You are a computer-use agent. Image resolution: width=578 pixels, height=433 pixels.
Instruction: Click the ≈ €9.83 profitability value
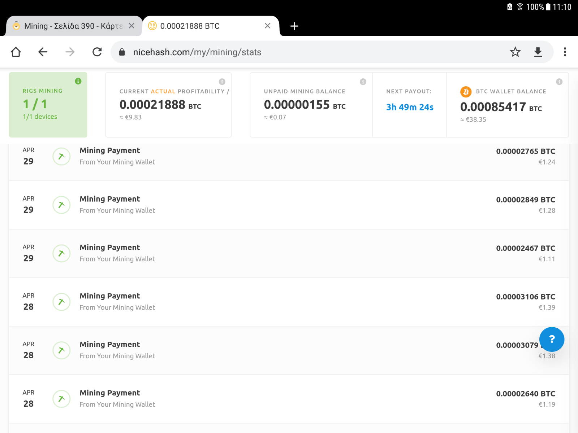pyautogui.click(x=131, y=117)
